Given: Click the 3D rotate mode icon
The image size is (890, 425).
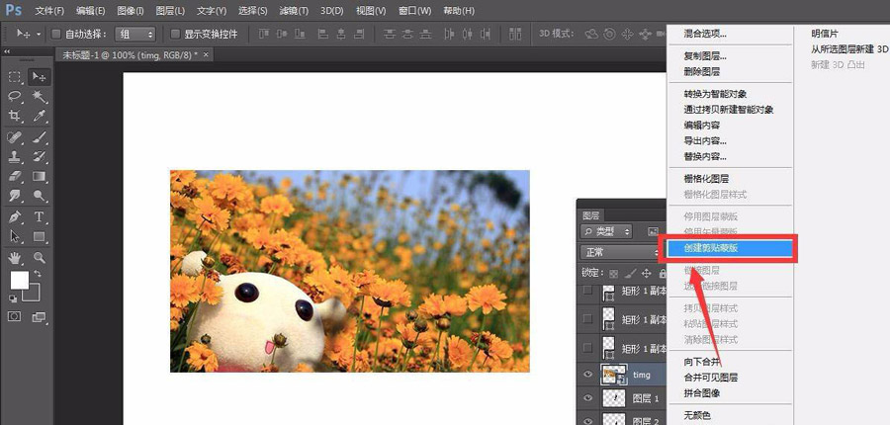Looking at the screenshot, I should pyautogui.click(x=591, y=34).
